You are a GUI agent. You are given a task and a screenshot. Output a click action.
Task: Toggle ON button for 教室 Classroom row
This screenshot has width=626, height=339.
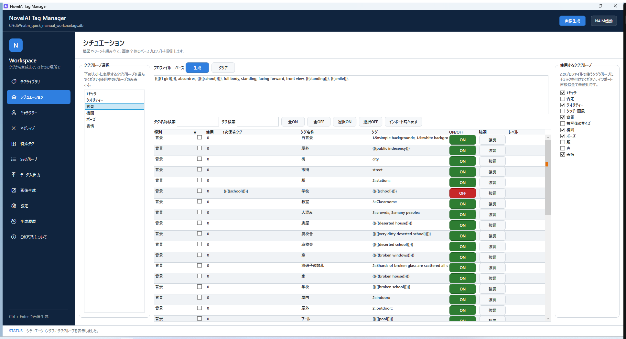463,204
